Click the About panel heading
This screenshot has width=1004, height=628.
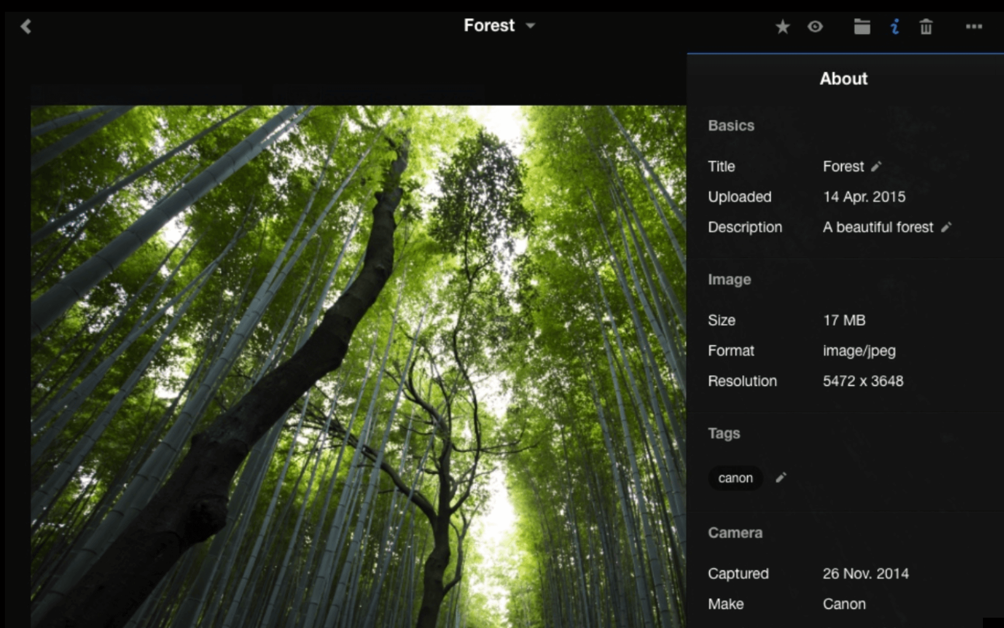[x=843, y=78]
